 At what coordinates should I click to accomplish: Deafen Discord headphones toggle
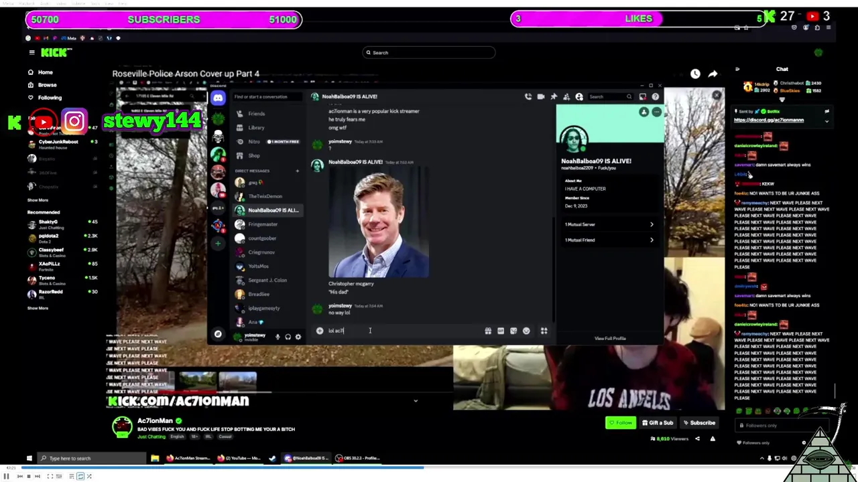coord(288,337)
